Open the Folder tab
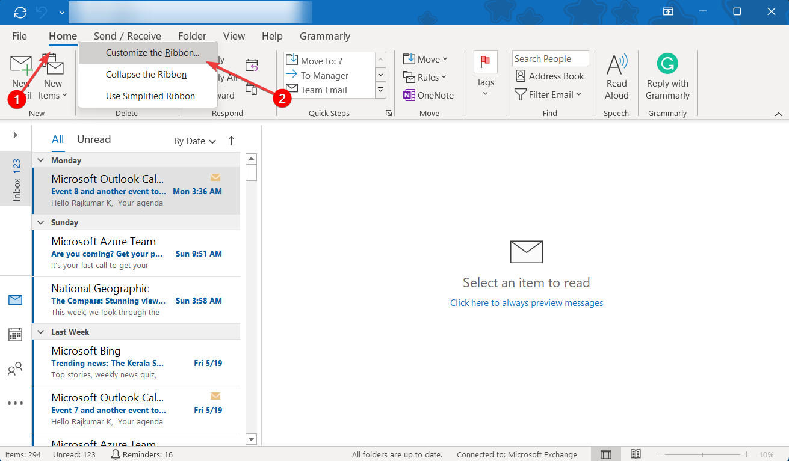 [x=192, y=36]
